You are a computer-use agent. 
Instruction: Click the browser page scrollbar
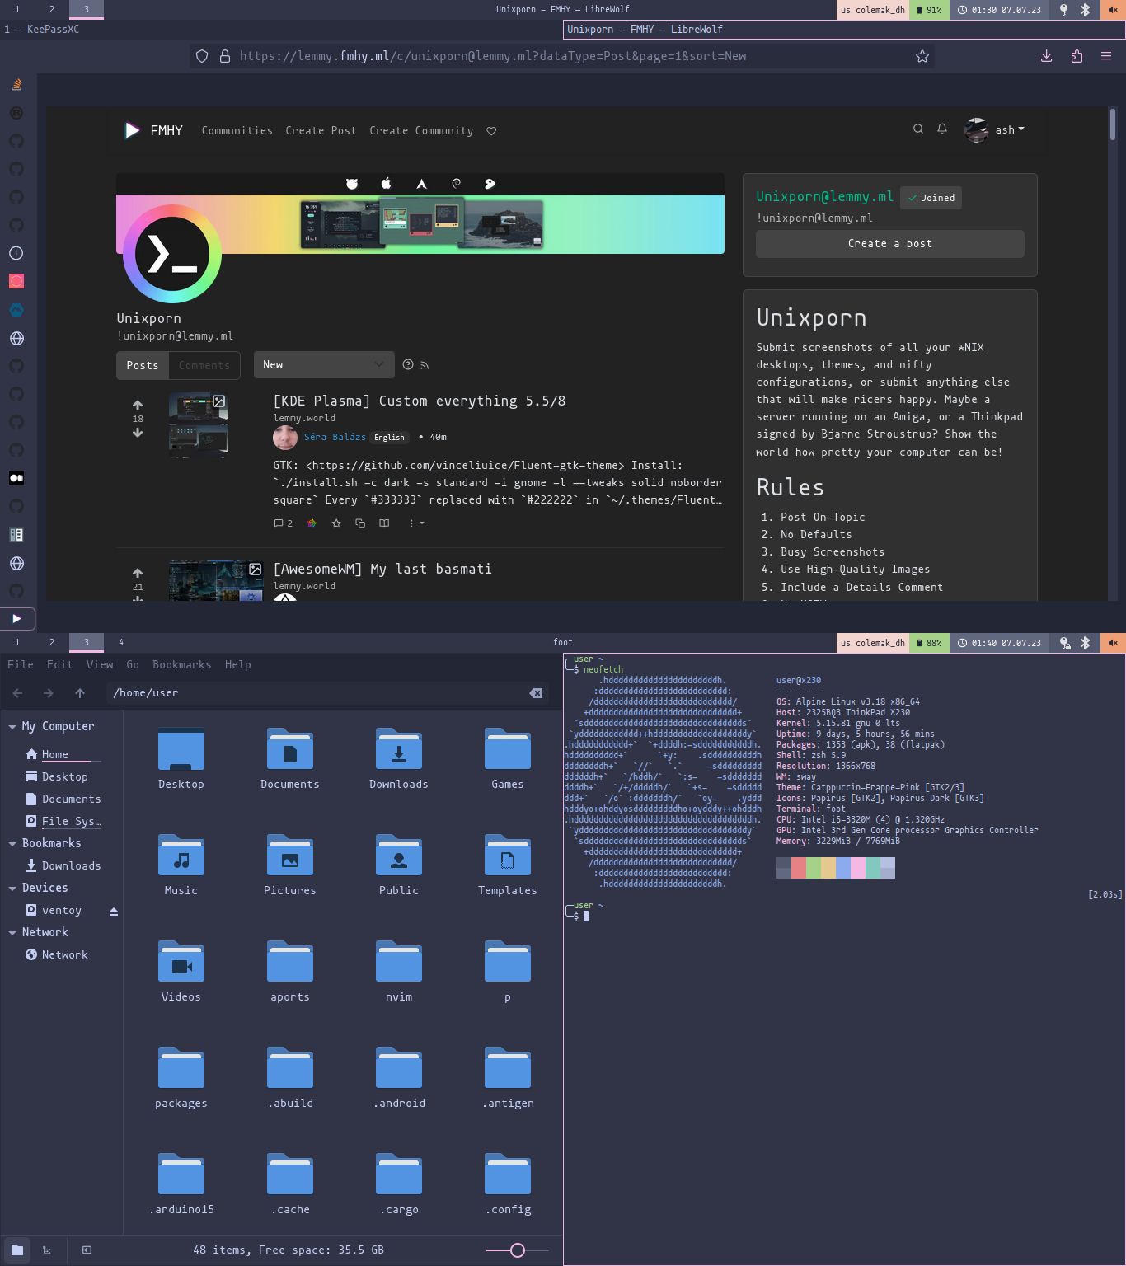(1112, 124)
